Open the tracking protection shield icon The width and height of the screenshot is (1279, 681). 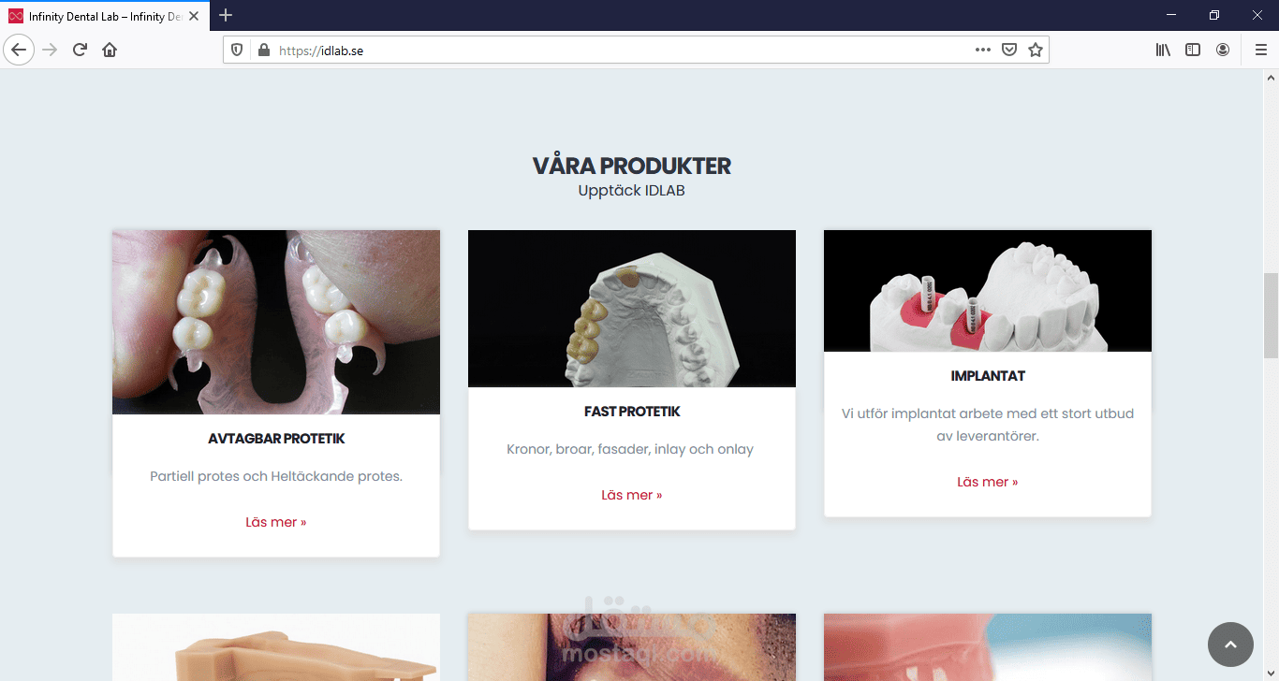[x=237, y=51]
